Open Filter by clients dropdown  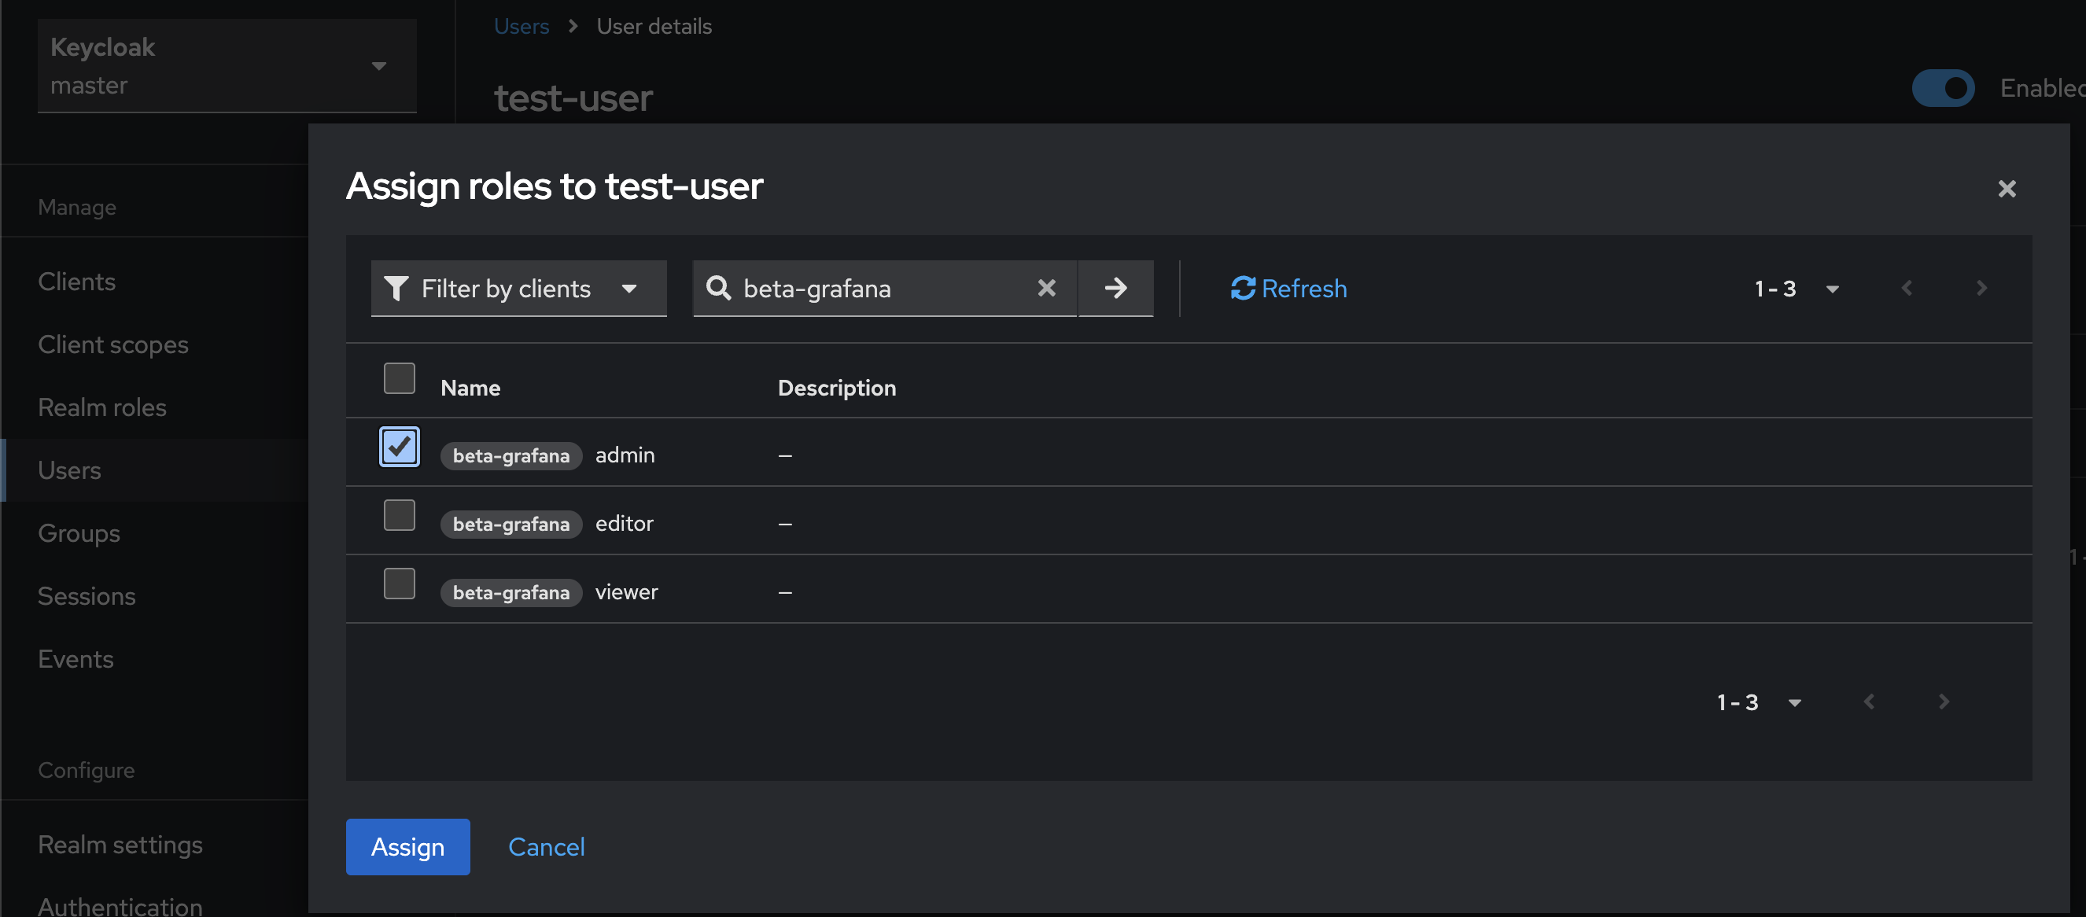click(518, 288)
